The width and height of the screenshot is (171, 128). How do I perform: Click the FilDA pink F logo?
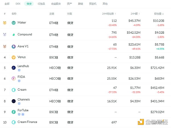(13, 78)
